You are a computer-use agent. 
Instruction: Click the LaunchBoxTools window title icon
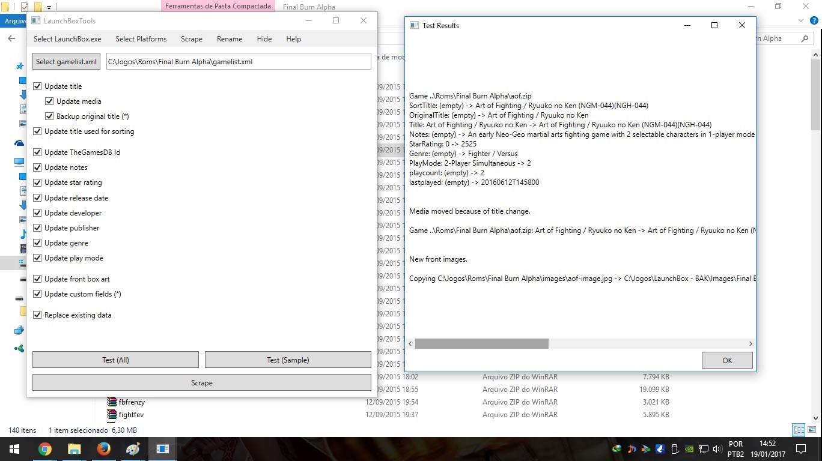(x=35, y=20)
